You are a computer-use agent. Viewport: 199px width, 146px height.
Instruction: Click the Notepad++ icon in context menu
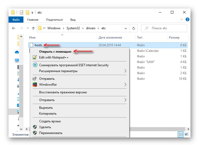pyautogui.click(x=35, y=57)
